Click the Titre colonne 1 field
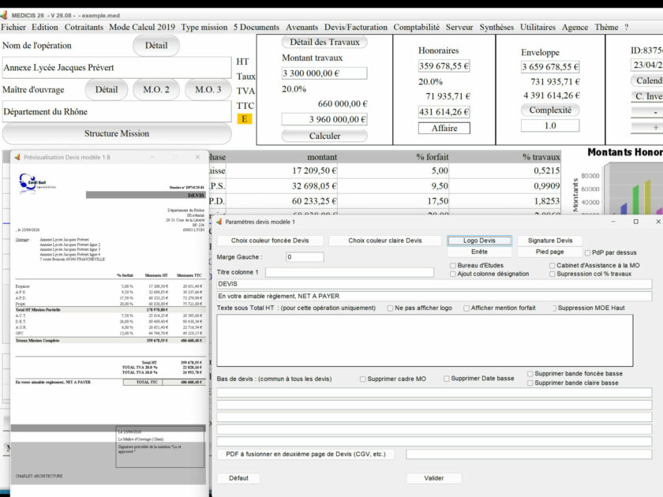Viewport: 663px width, 497px height. pos(349,272)
